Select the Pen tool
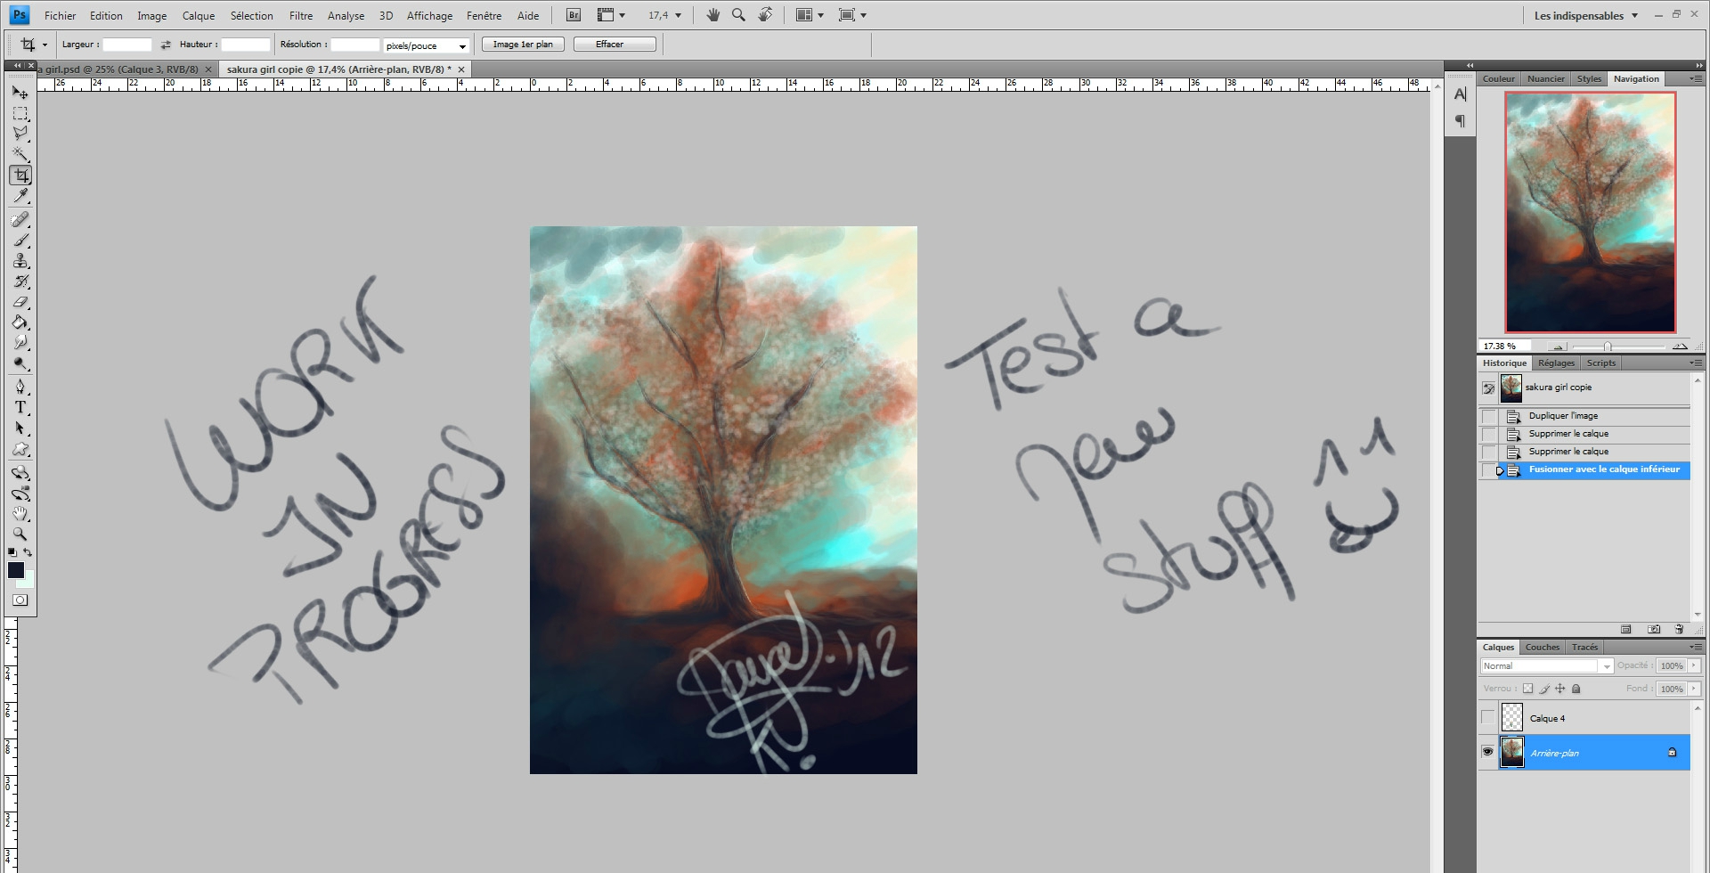1710x873 pixels. (x=20, y=388)
